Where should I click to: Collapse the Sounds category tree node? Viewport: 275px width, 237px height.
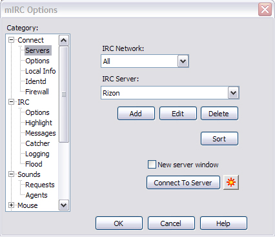(x=11, y=174)
